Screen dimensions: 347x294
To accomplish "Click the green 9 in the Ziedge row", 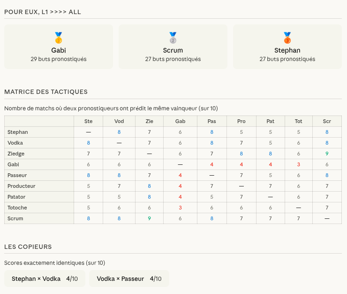I will [x=327, y=154].
